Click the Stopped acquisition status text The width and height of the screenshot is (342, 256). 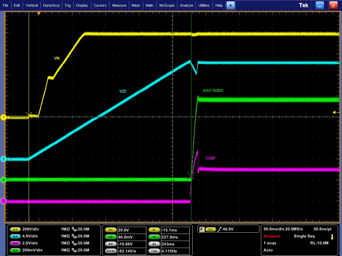pyautogui.click(x=272, y=236)
